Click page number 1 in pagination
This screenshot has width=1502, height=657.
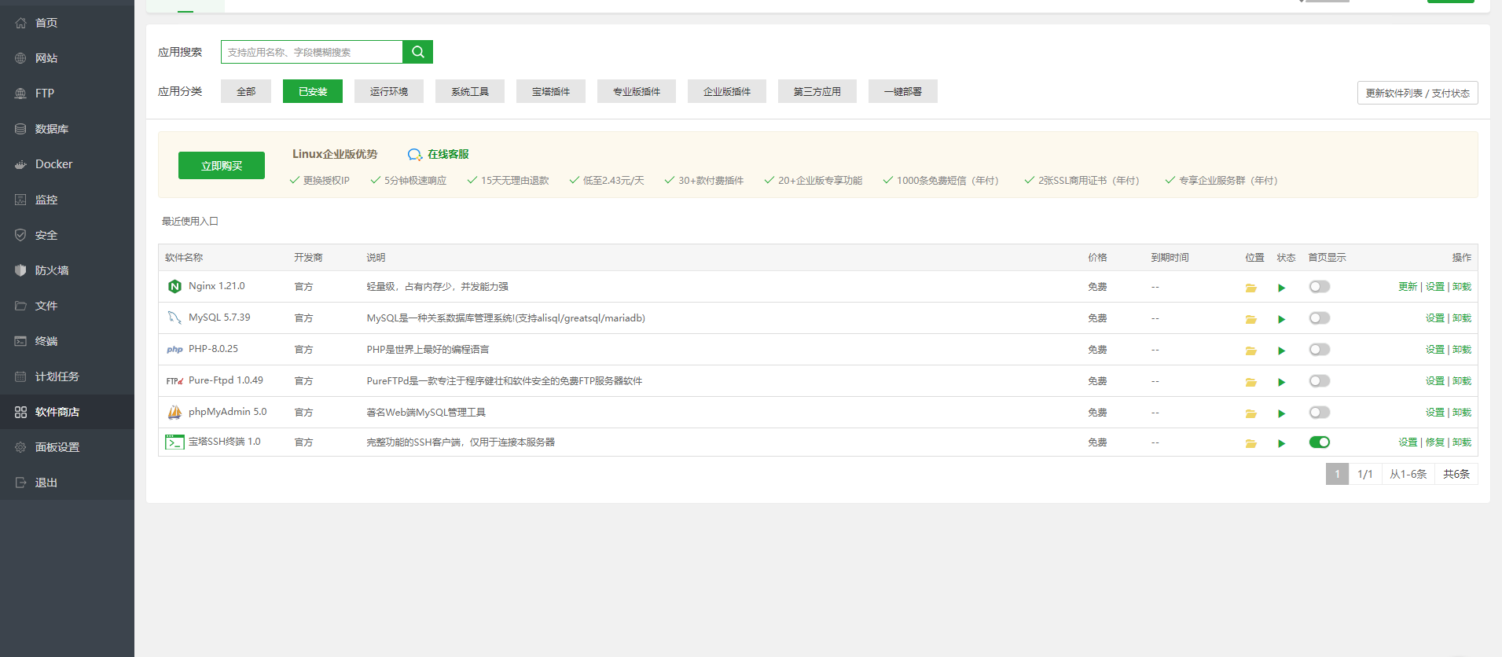[1337, 474]
